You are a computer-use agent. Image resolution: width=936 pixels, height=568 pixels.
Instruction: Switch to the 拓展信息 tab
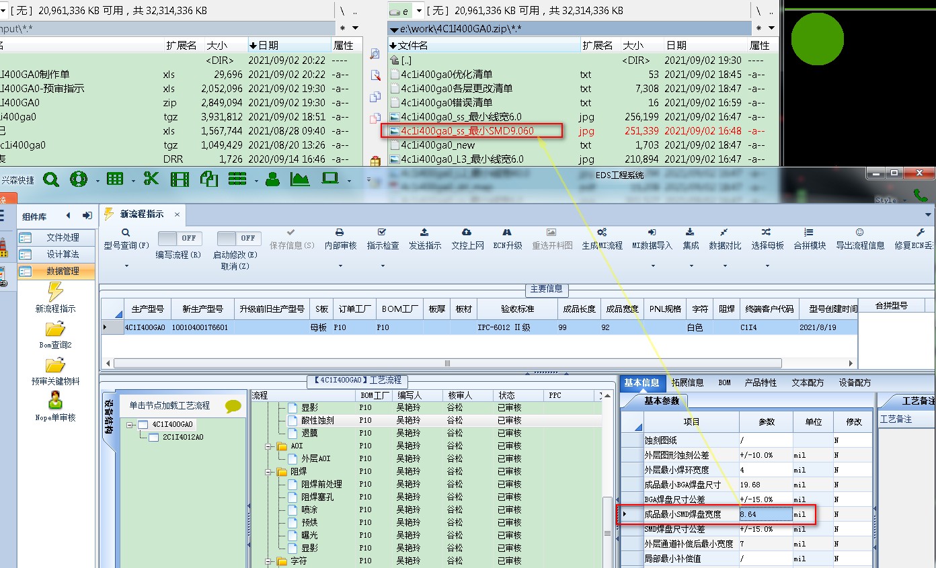(687, 382)
